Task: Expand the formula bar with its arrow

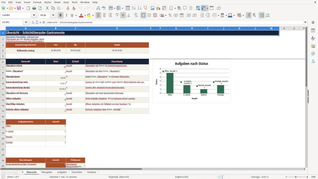Action: [x=305, y=22]
